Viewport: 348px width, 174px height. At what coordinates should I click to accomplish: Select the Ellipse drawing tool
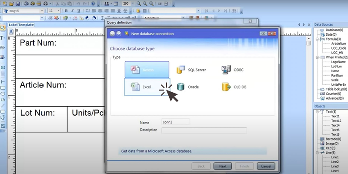(3, 94)
